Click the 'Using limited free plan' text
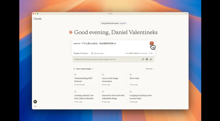 [x=110, y=23]
